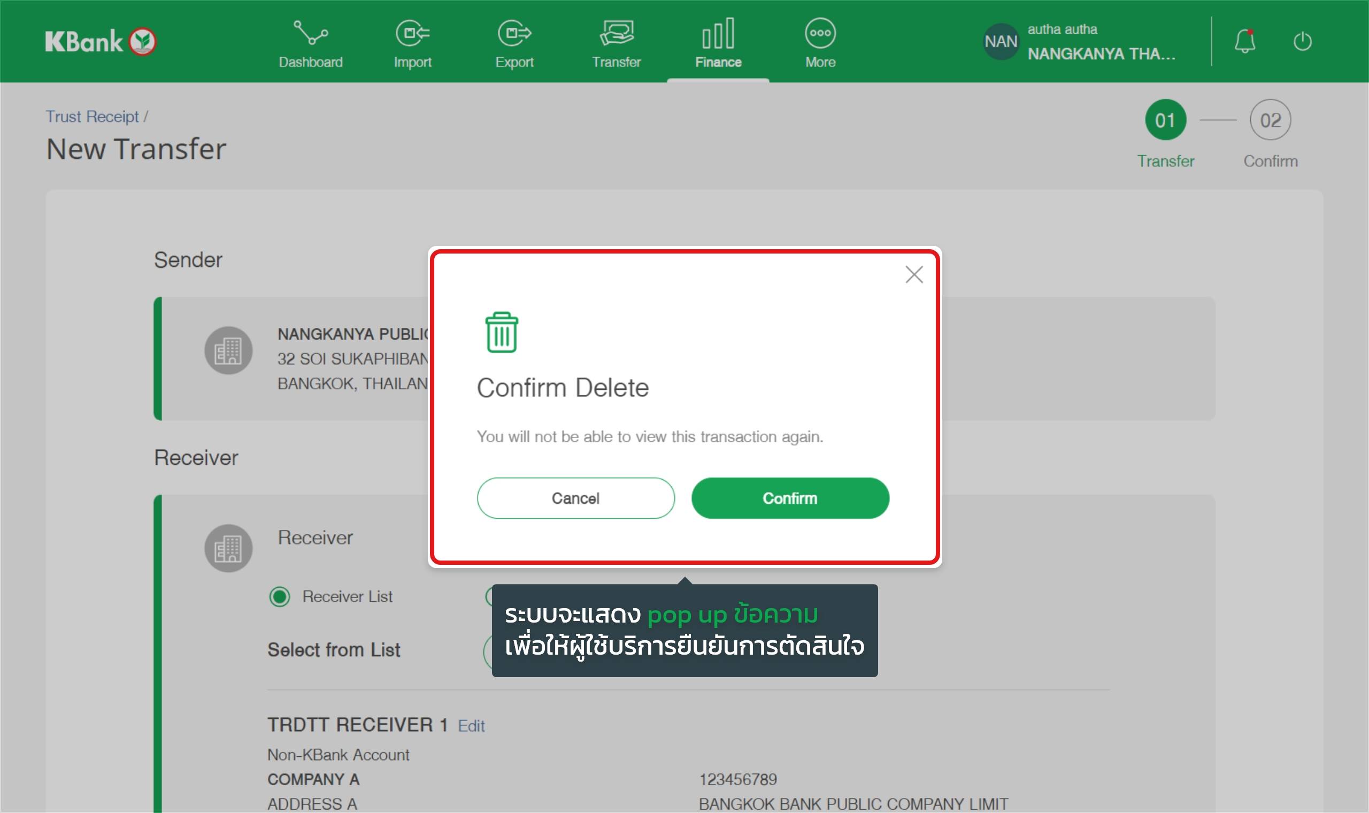
Task: Click step 01 Transfer indicator
Action: coord(1165,120)
